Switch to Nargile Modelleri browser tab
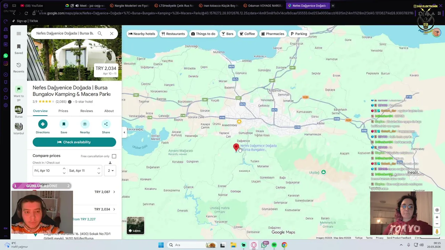The height and width of the screenshot is (250, 445). (130, 6)
